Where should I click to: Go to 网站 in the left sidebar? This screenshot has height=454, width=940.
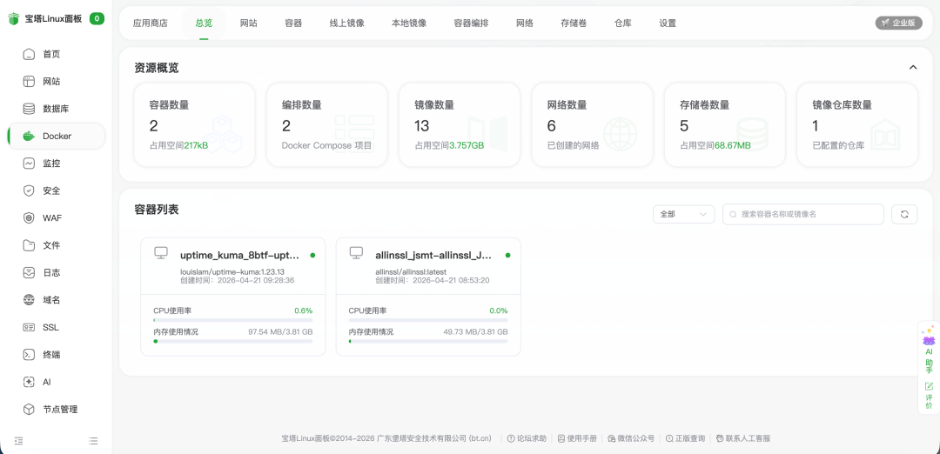pos(56,82)
